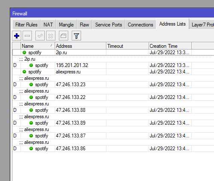Screen dimensions: 214x181
Task: Sort by the Address column header
Action: click(x=80, y=46)
